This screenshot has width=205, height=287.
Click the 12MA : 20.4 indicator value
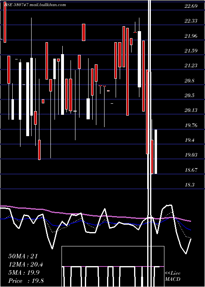tap(25, 264)
